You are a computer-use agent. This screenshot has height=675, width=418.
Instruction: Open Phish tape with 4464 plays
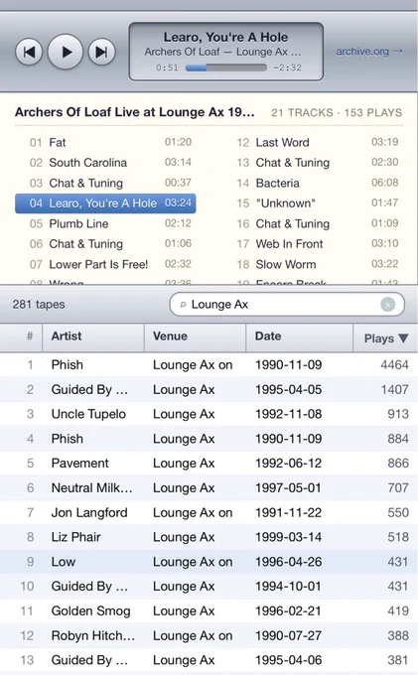pos(209,364)
